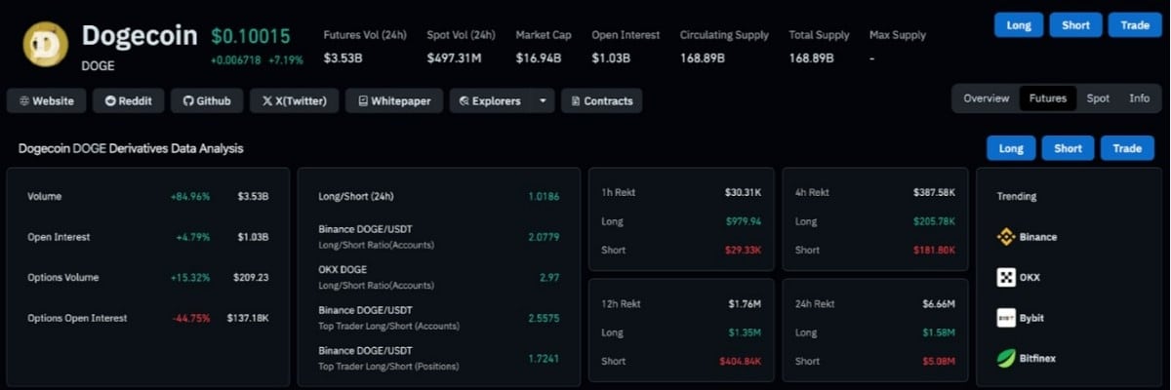1171x390 pixels.
Task: Expand the Explorers dropdown arrow
Action: (x=543, y=100)
